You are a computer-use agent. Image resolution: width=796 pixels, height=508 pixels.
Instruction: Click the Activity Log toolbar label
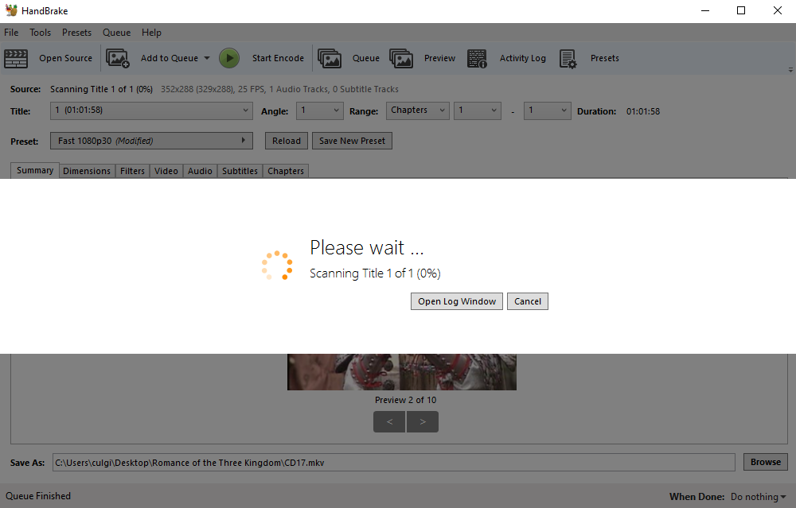point(523,58)
